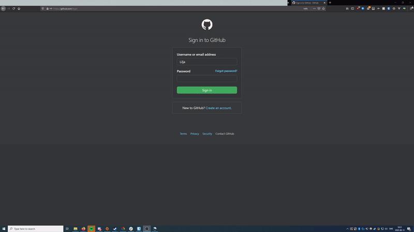414x232 pixels.
Task: Open the clock and date flyout
Action: (x=400, y=229)
